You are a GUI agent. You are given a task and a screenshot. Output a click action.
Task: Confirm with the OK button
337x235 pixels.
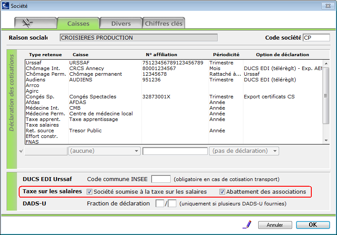[313, 225]
